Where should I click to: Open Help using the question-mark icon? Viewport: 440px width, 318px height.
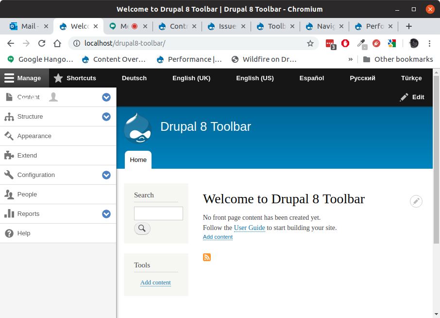click(x=10, y=233)
